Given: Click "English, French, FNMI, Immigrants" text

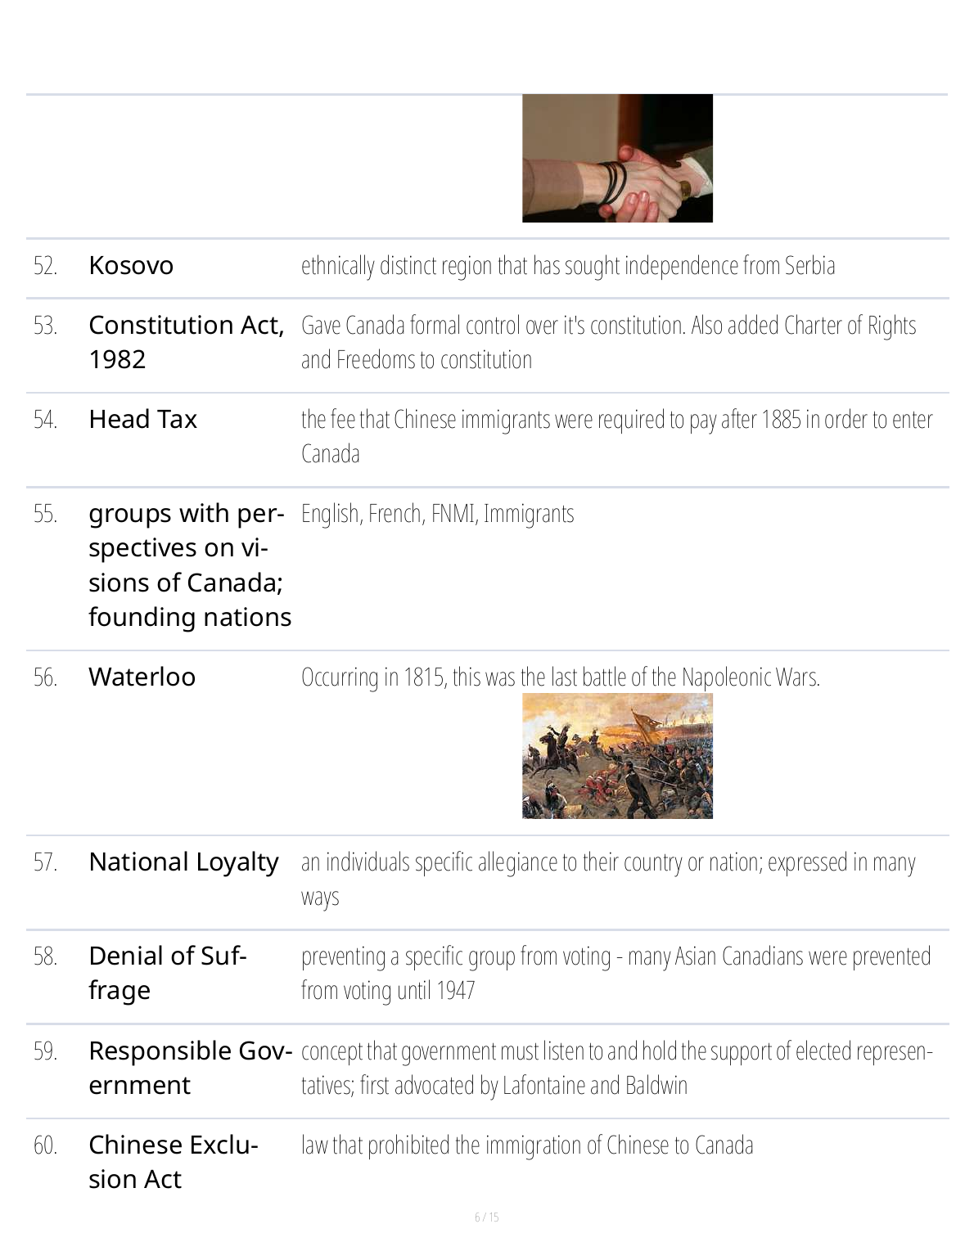Looking at the screenshot, I should coord(437,514).
